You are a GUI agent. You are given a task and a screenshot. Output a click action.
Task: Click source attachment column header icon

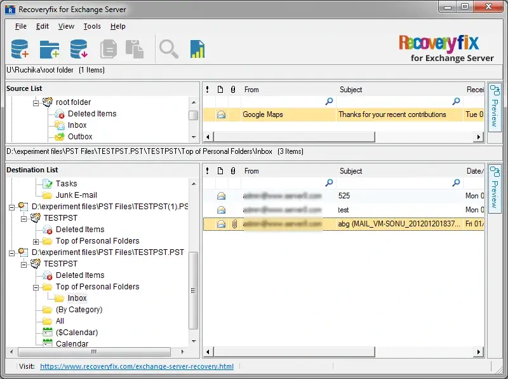pos(233,90)
